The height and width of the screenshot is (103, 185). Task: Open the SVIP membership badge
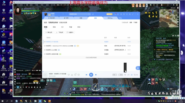pos(109,14)
